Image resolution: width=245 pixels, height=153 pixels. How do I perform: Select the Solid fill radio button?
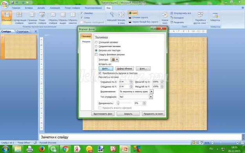(x=96, y=42)
